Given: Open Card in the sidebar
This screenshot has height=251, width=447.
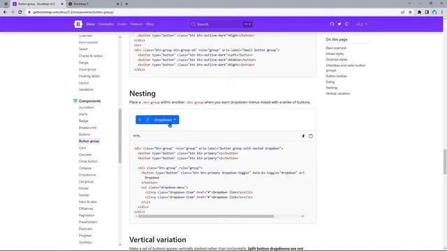Looking at the screenshot, I should (82, 148).
